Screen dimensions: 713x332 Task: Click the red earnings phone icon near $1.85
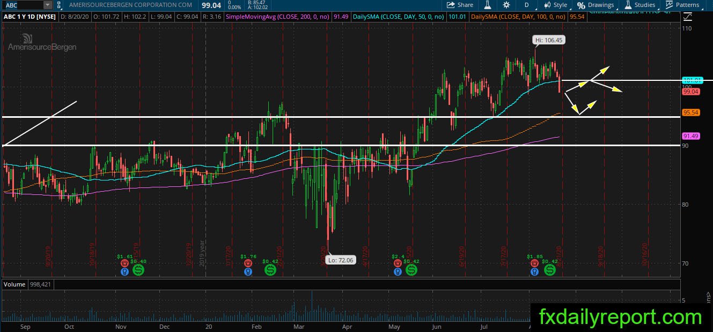coord(534,263)
